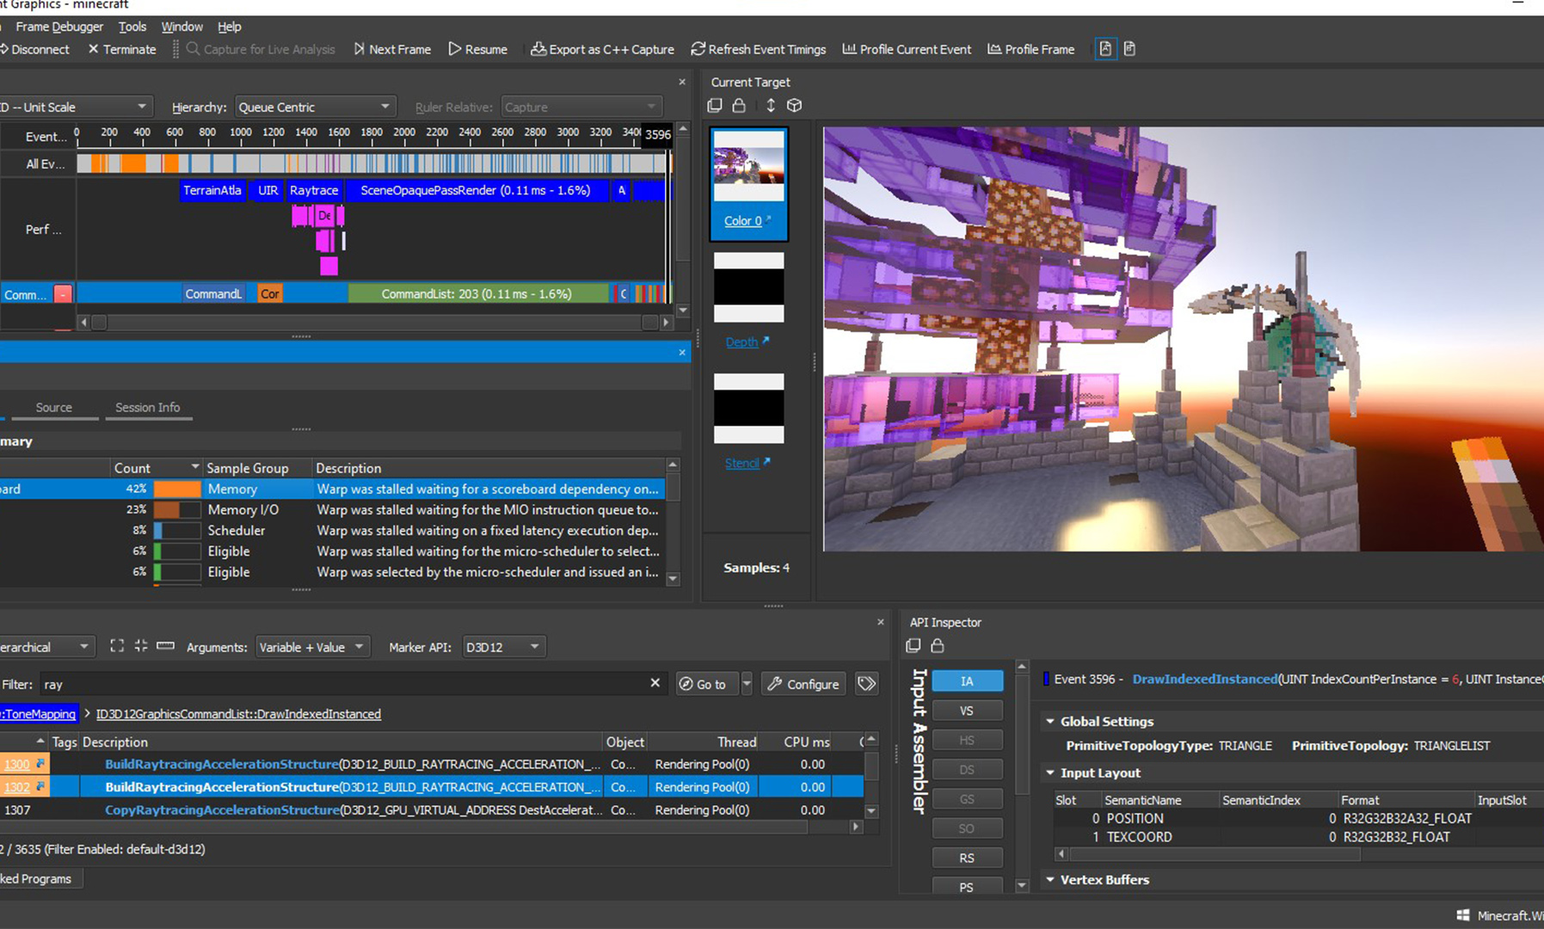Viewport: 1544px width, 929px height.
Task: Select the VS pipeline stage
Action: [x=967, y=711]
